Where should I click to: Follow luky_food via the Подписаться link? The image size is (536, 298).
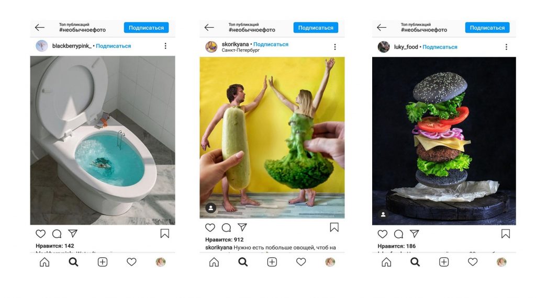[x=440, y=47]
